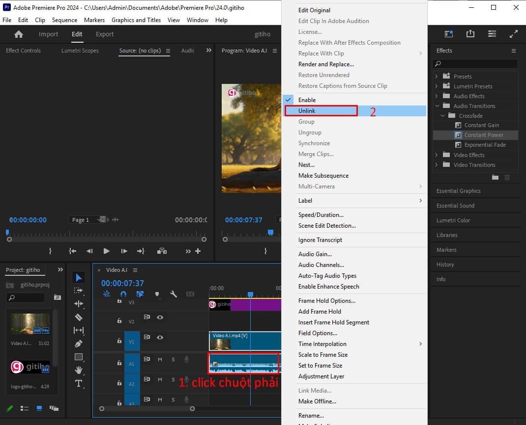Select the Pen tool
Viewport: 526px width, 425px height.
[79, 344]
